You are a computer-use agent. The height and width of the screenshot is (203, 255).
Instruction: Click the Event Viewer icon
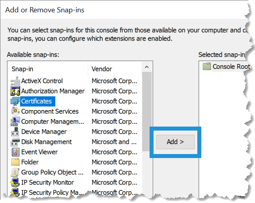pos(15,152)
